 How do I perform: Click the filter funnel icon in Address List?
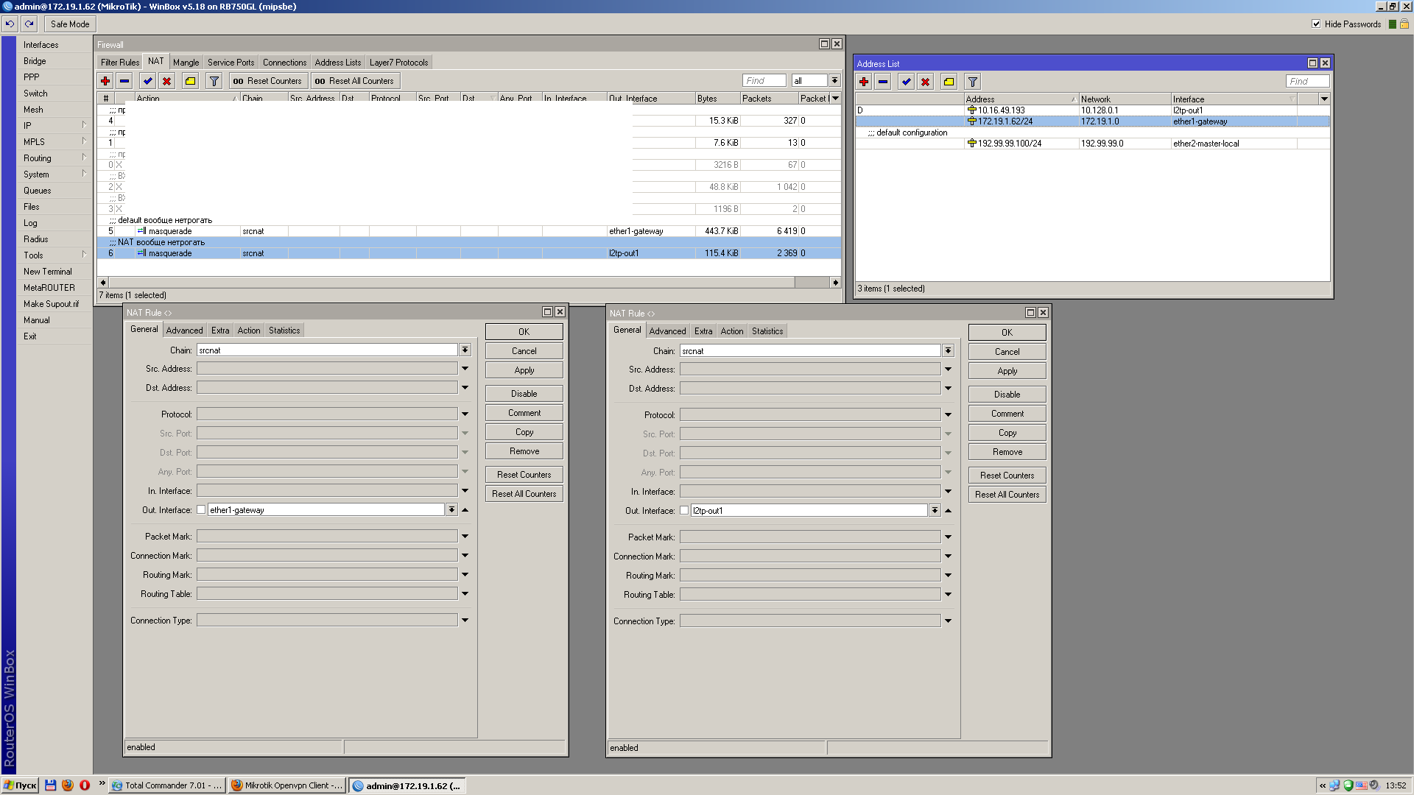[972, 82]
